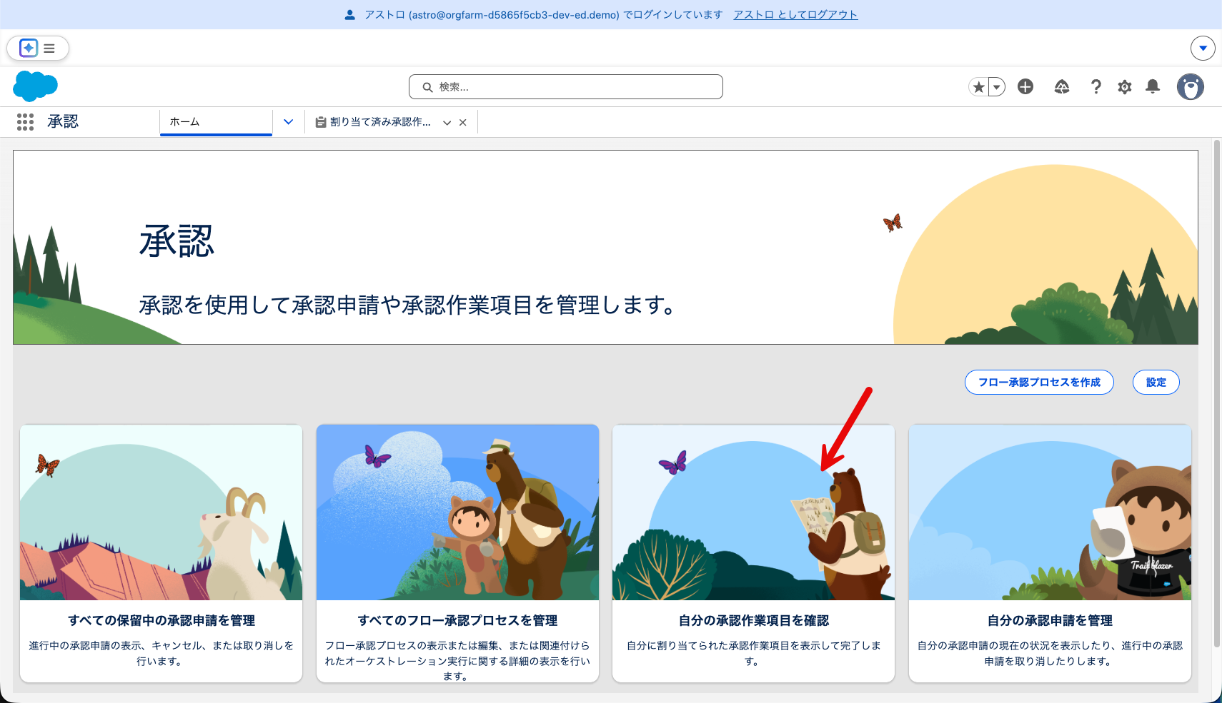Click the フロー承認プロセスの表示または編集 description text
The height and width of the screenshot is (703, 1222).
tap(457, 660)
